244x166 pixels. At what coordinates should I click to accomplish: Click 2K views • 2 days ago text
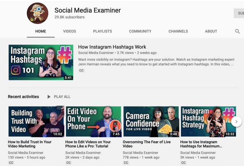pyautogui.click(x=82, y=157)
